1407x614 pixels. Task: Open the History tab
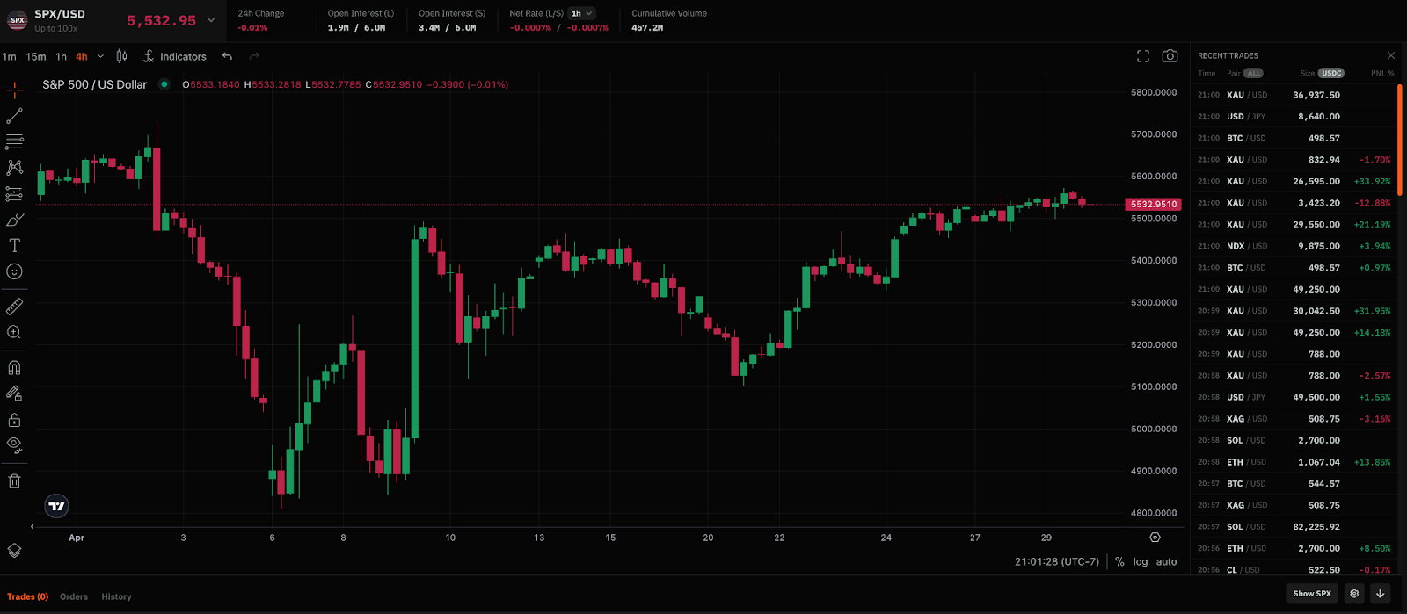click(116, 596)
